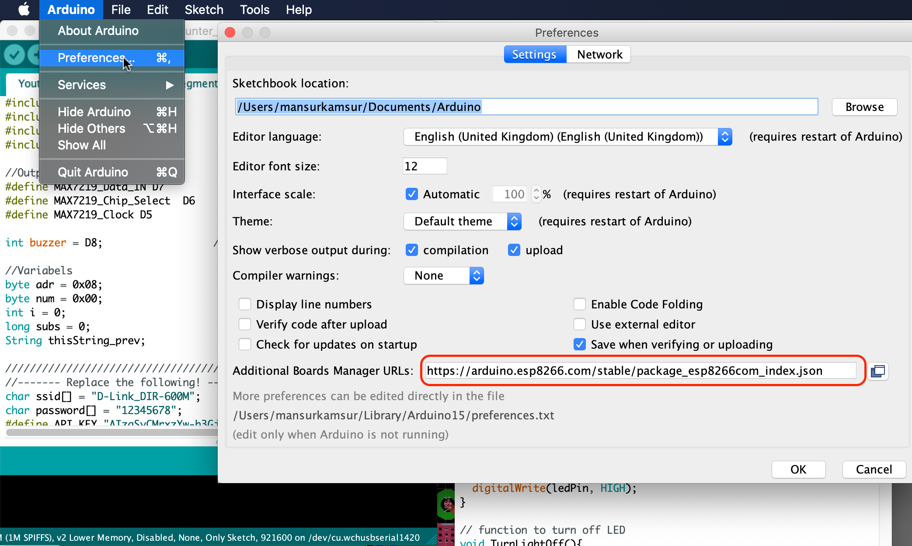Open the Edit menu
This screenshot has height=546, width=912.
(157, 10)
